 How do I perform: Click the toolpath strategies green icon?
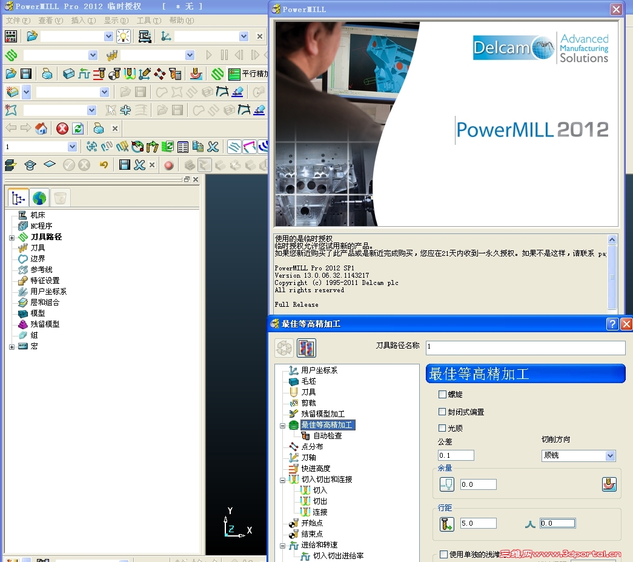[x=217, y=73]
